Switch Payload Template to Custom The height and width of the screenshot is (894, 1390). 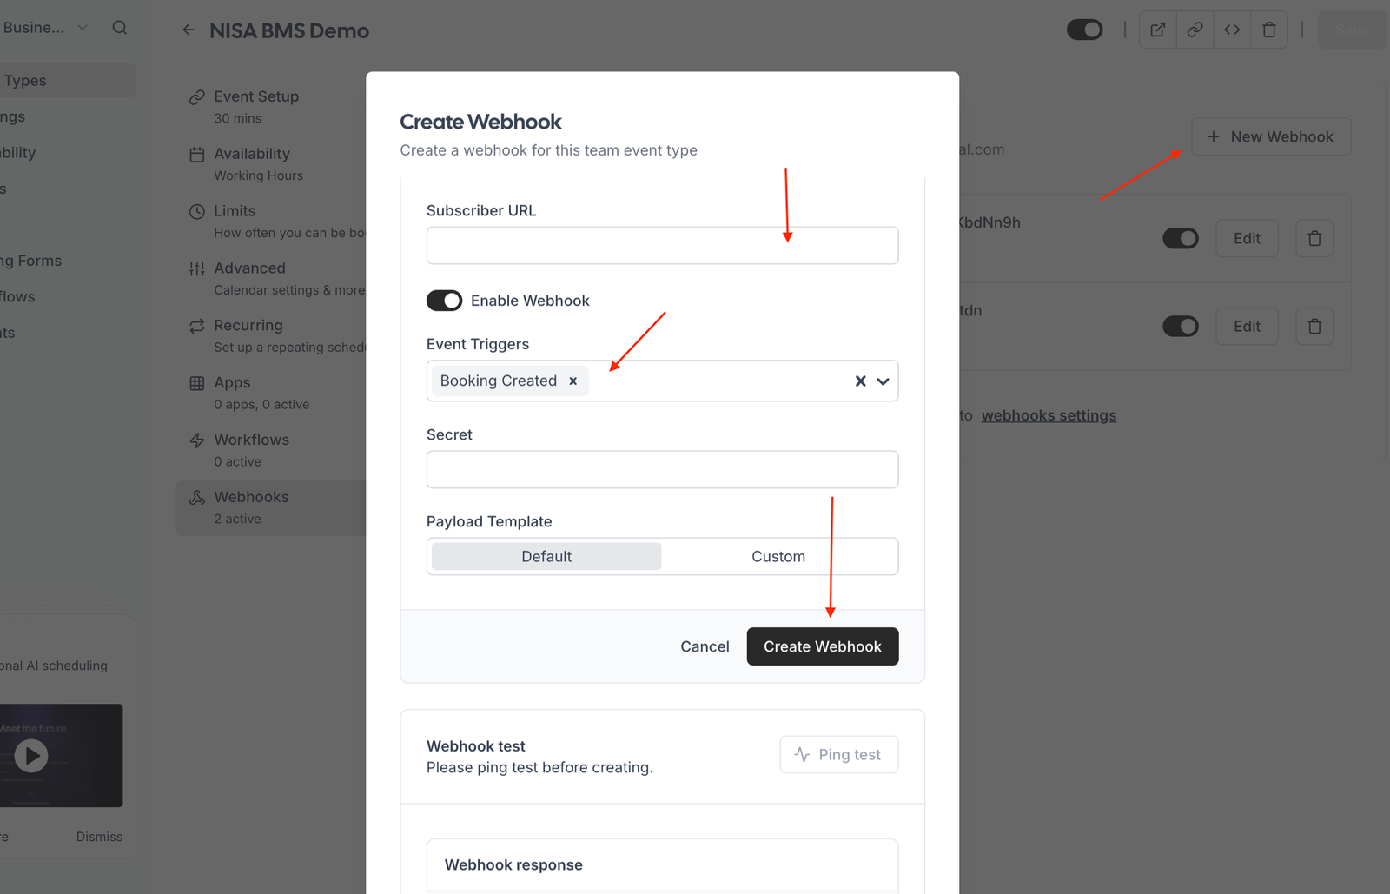coord(778,556)
